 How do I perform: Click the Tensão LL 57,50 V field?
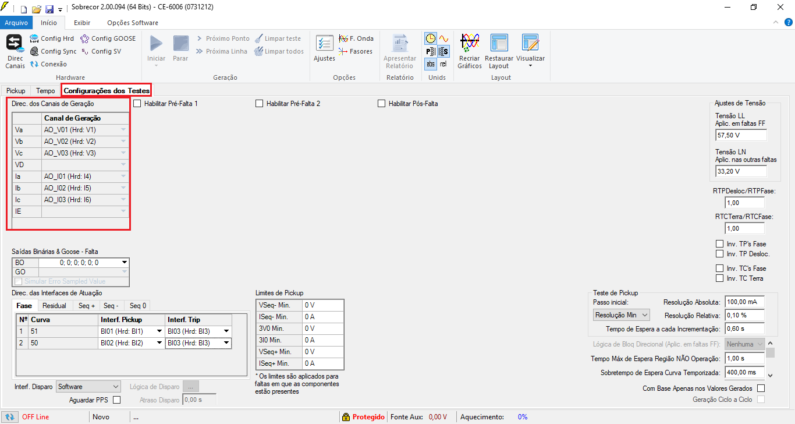pos(741,135)
